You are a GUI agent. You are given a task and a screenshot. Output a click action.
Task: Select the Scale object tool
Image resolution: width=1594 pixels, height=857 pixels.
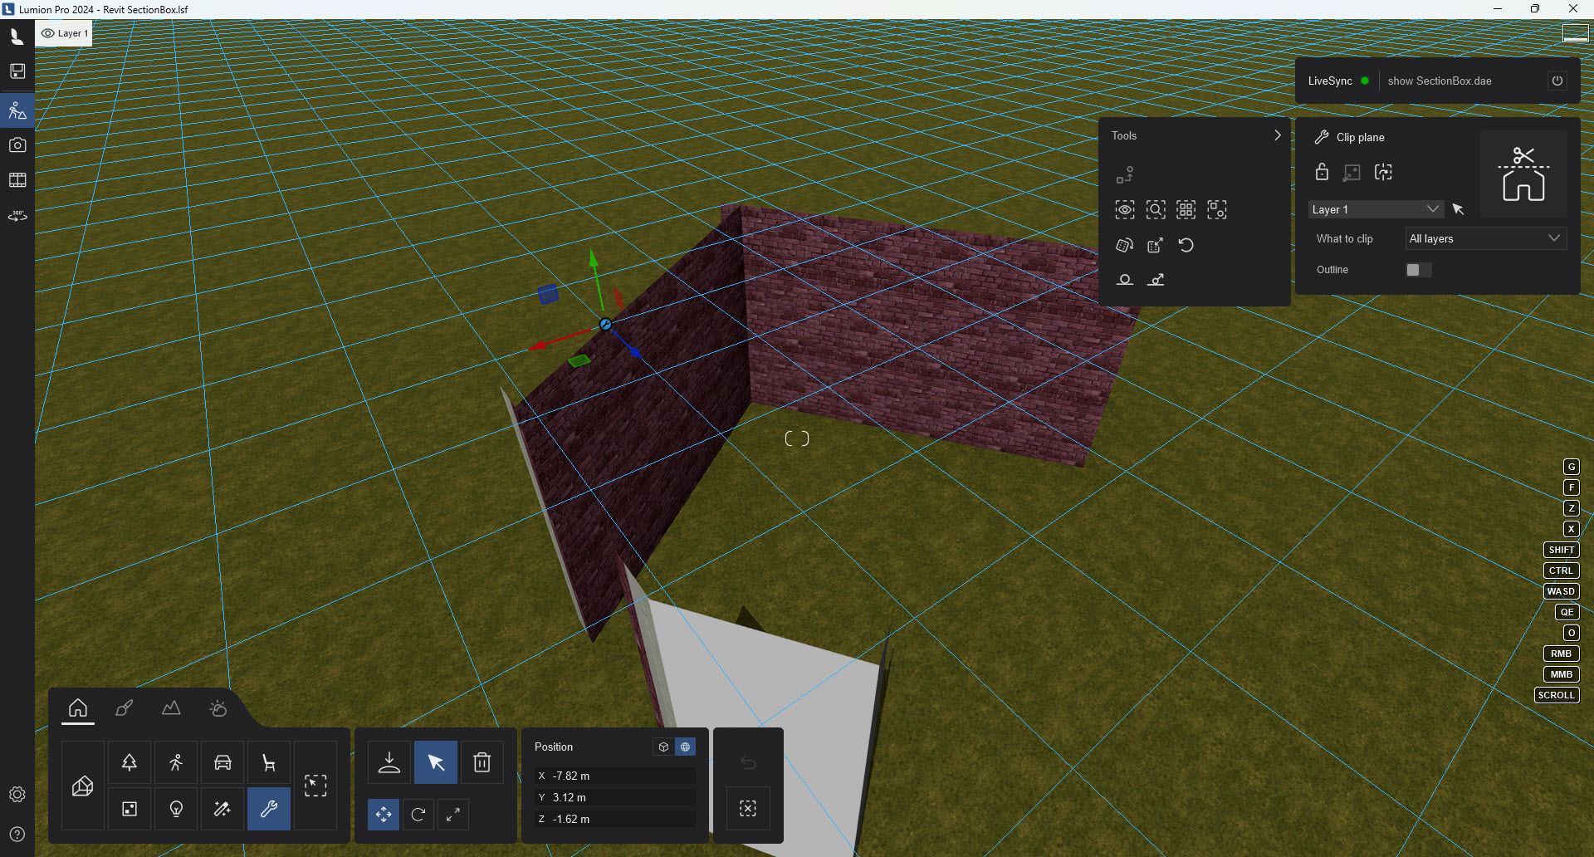pyautogui.click(x=453, y=815)
